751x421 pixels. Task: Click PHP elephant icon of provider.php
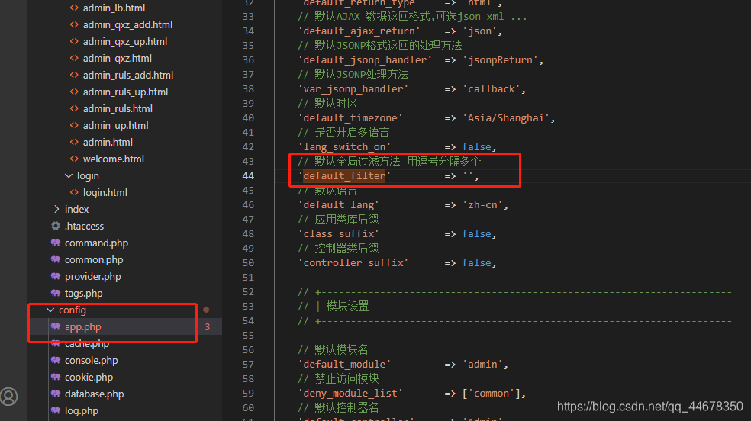point(56,276)
